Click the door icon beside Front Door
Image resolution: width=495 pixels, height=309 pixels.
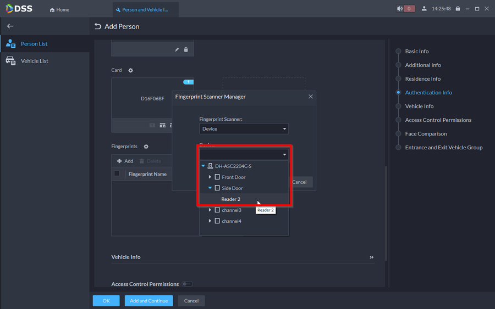pos(217,177)
